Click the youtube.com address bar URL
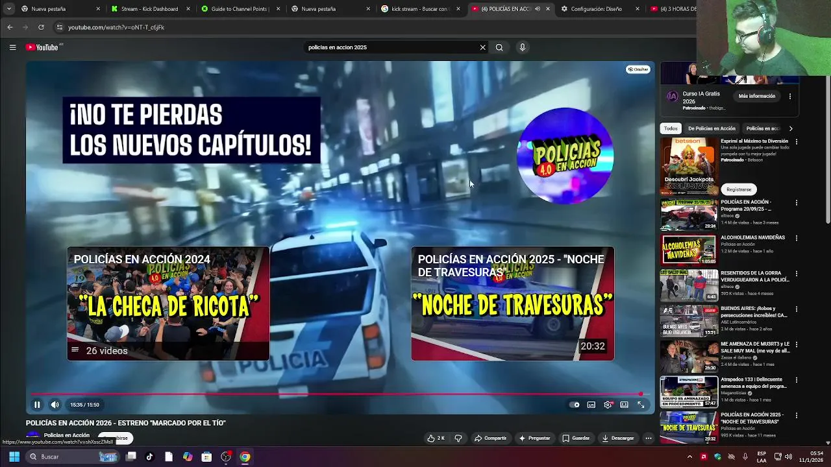Image resolution: width=831 pixels, height=467 pixels. point(116,27)
